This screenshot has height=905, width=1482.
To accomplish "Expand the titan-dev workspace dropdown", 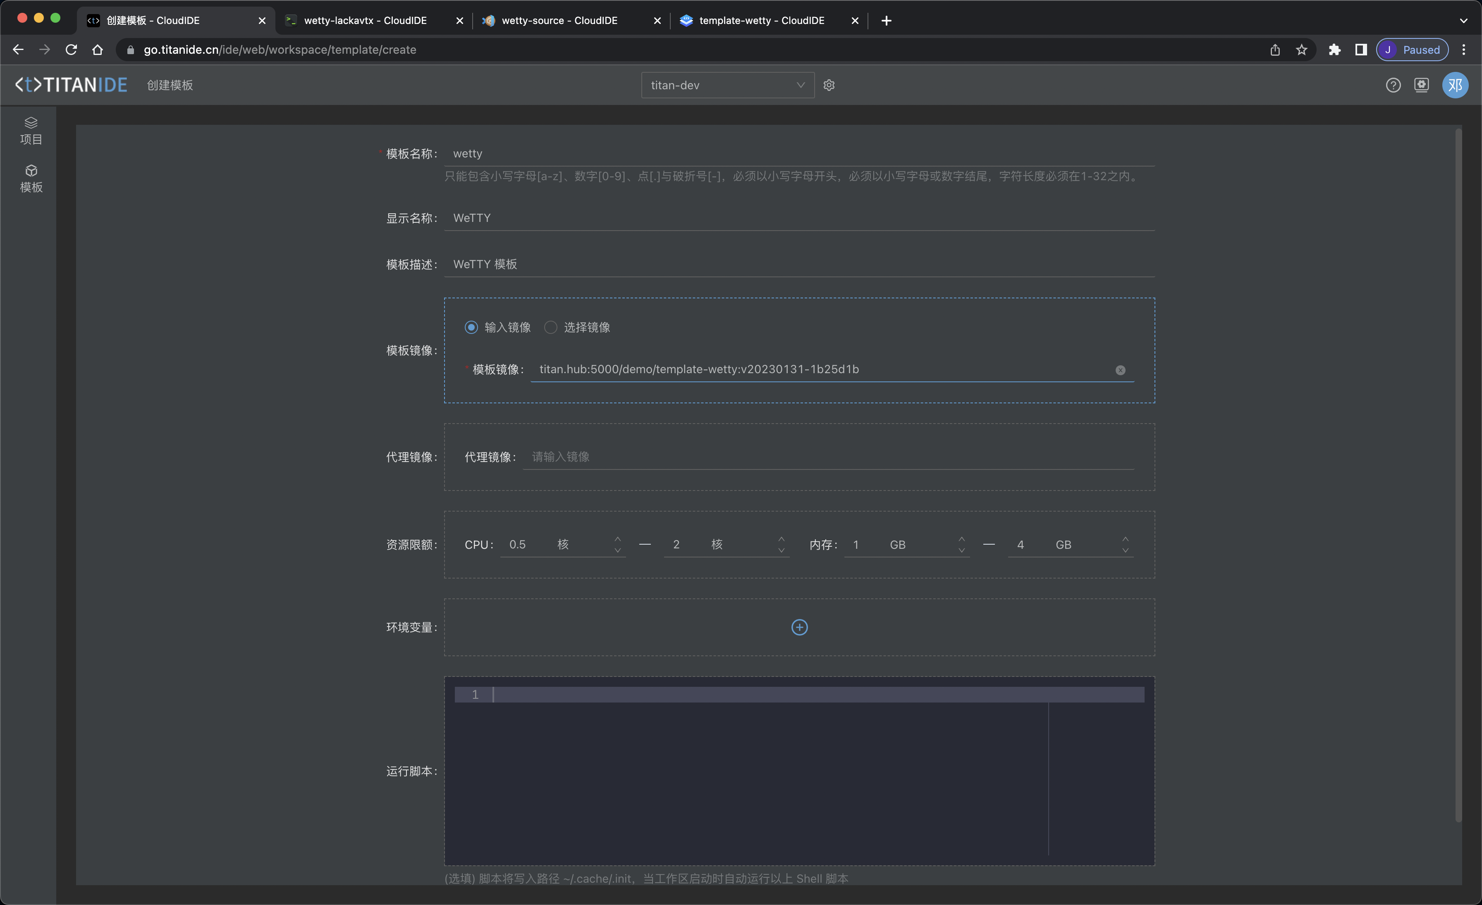I will 727,85.
